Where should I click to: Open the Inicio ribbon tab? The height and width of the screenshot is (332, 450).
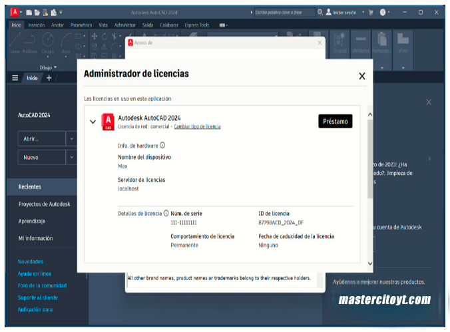coord(17,25)
